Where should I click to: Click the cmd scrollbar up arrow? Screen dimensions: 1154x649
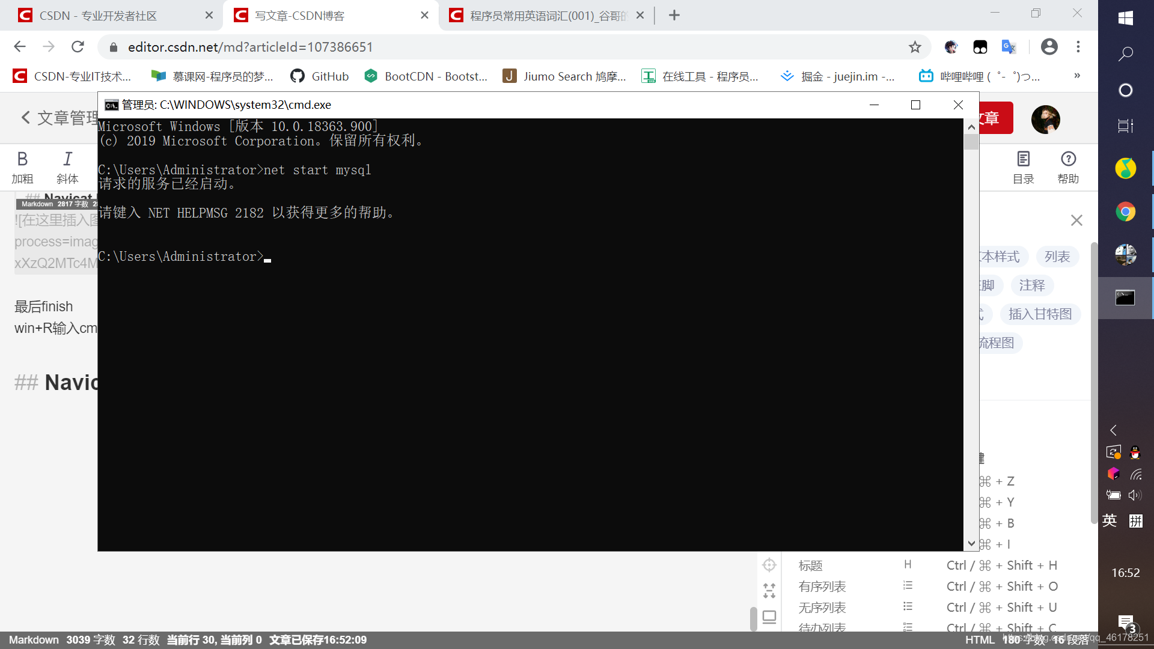click(971, 127)
